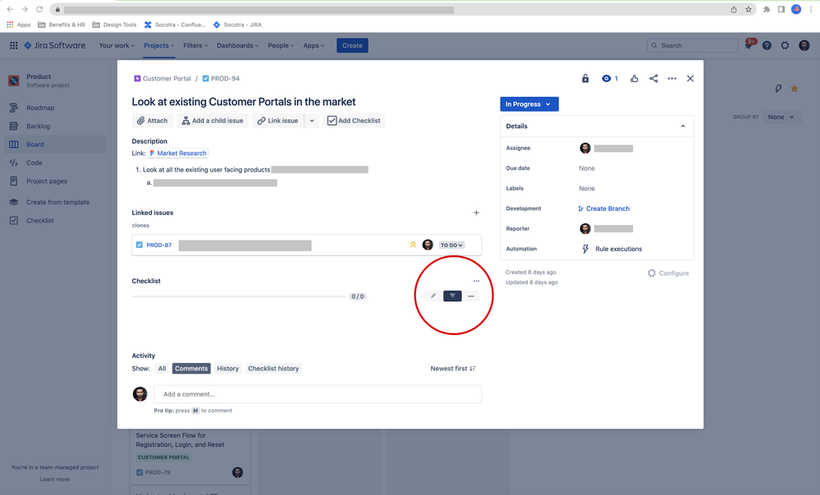Toggle the checklist filter button

click(452, 296)
